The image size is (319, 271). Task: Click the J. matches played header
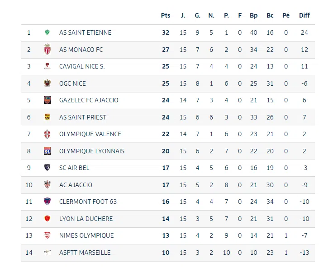click(x=183, y=15)
